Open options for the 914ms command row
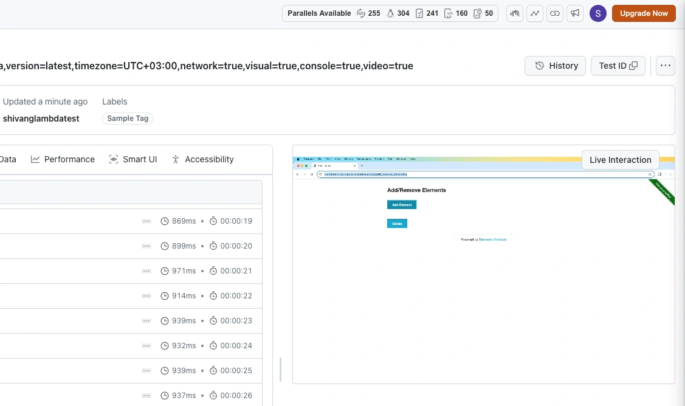The image size is (685, 406). coord(146,296)
